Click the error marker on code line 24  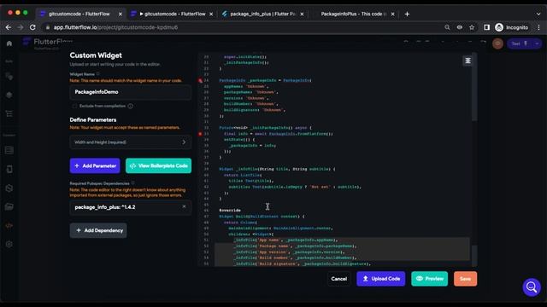(x=200, y=80)
